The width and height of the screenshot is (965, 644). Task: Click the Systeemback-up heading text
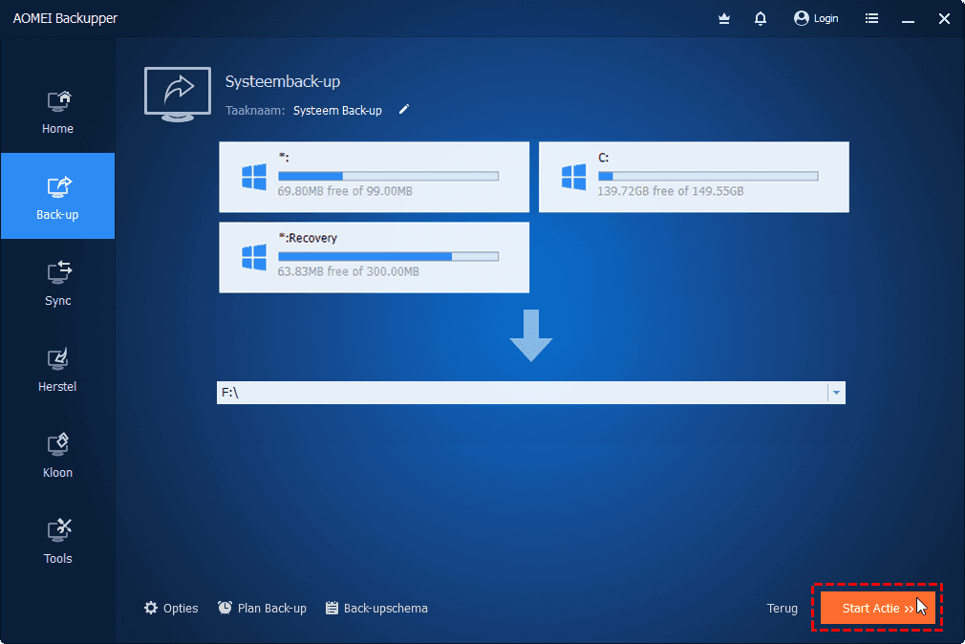tap(283, 81)
